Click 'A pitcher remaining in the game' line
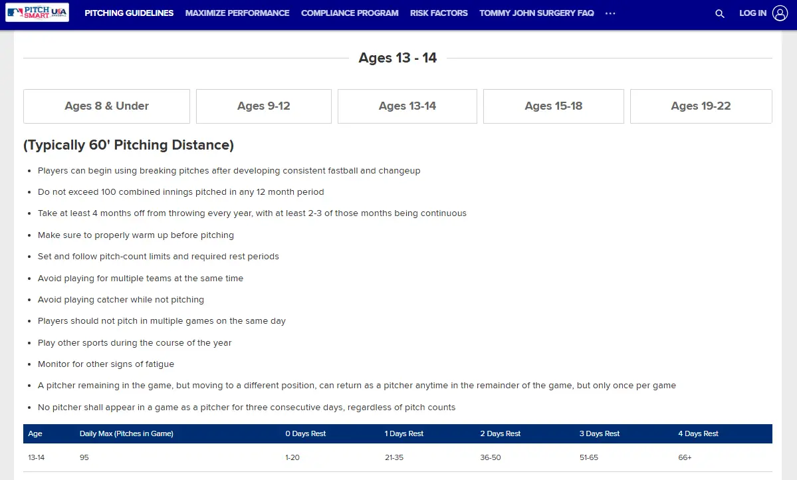Screen dimensions: 797x480 (357, 386)
